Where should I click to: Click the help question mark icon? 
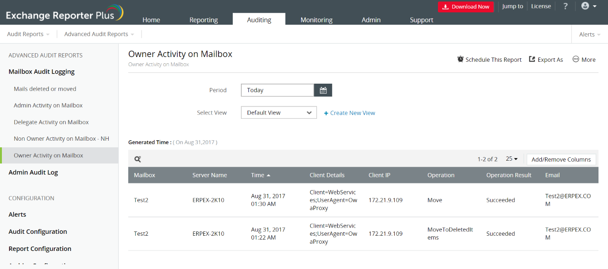pos(565,7)
